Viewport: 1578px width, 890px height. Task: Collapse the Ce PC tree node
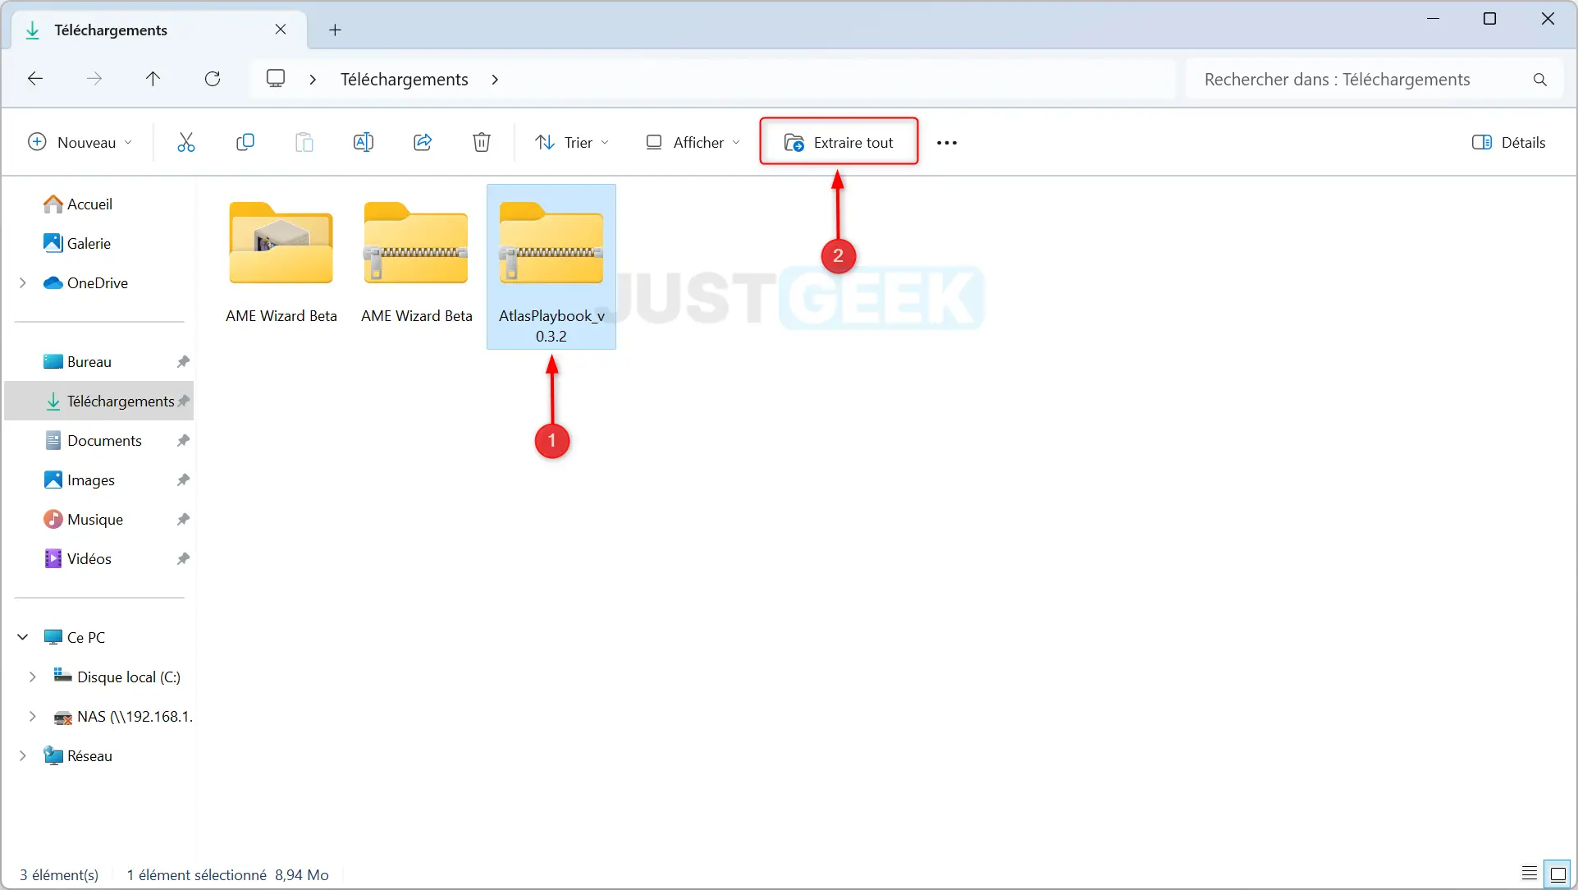(23, 637)
